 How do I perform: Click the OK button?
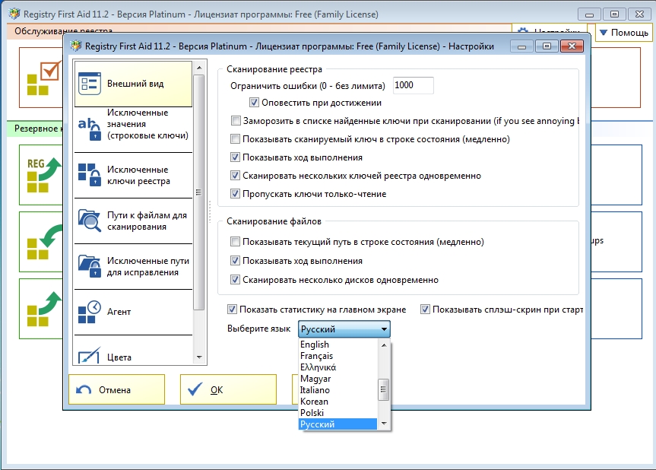[229, 389]
